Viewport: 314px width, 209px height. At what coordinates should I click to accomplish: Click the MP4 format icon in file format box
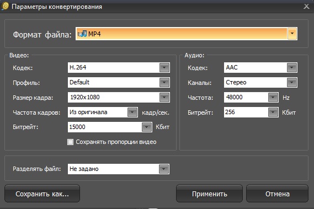[x=82, y=34]
